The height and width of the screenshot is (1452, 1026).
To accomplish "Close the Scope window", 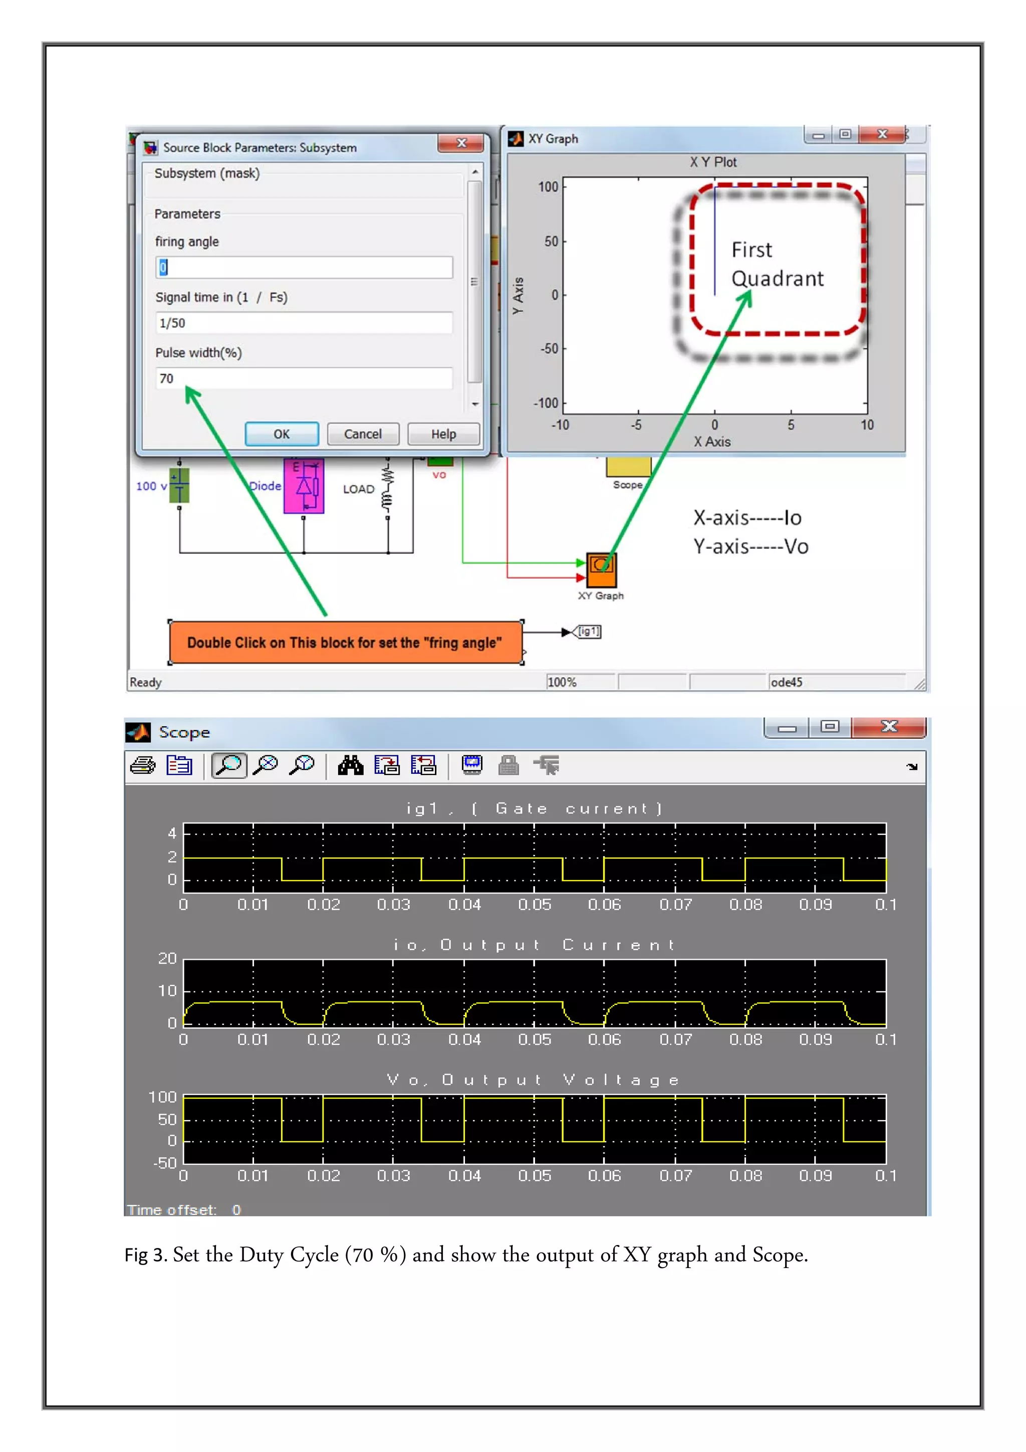I will tap(889, 727).
